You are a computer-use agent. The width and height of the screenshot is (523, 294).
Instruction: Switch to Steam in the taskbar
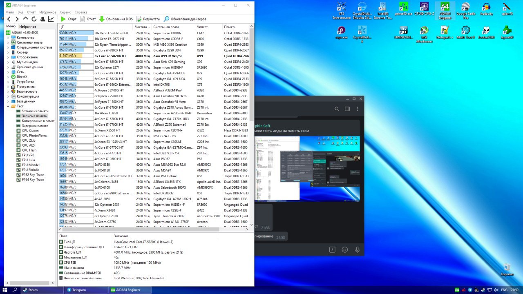42,290
